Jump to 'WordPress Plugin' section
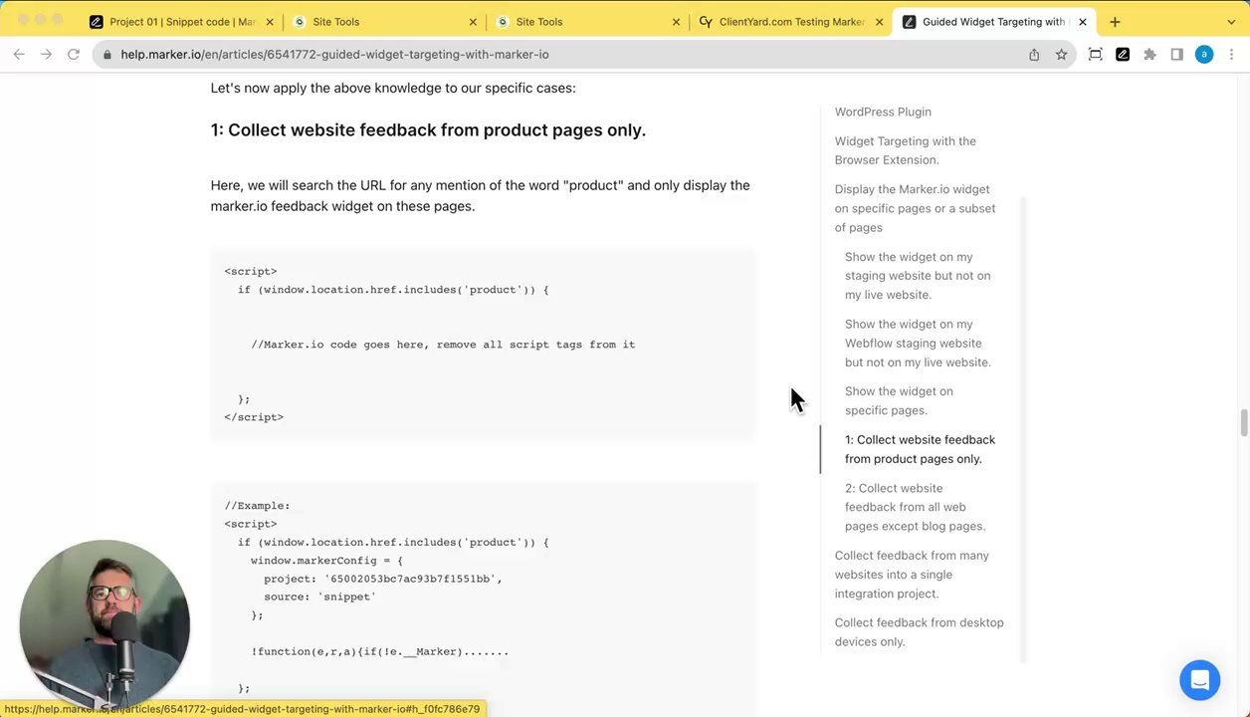1250x717 pixels. point(883,112)
